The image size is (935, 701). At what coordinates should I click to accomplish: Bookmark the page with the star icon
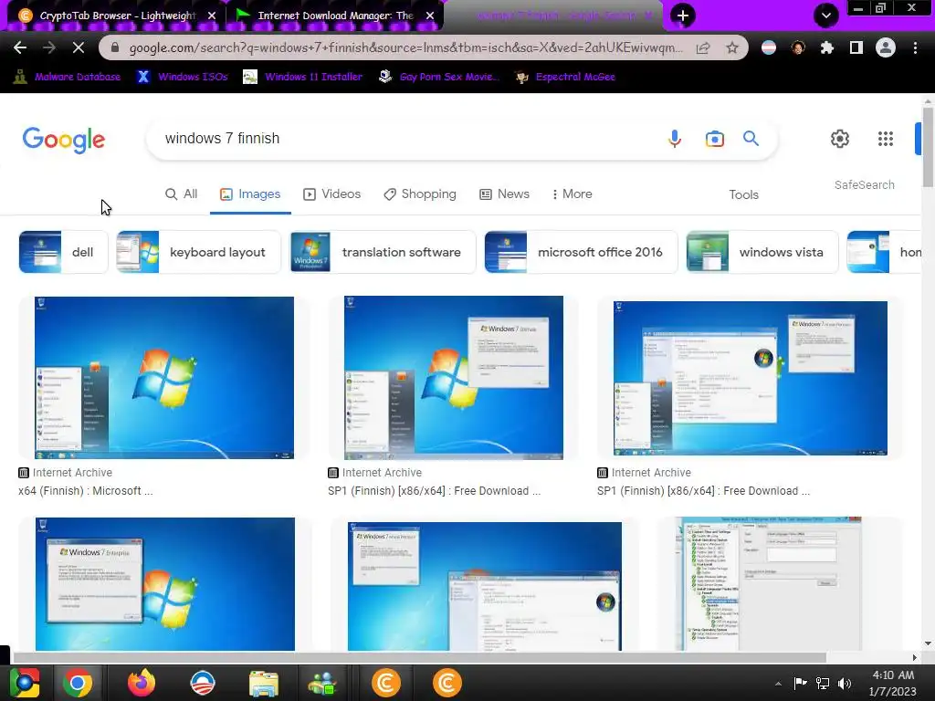tap(732, 47)
